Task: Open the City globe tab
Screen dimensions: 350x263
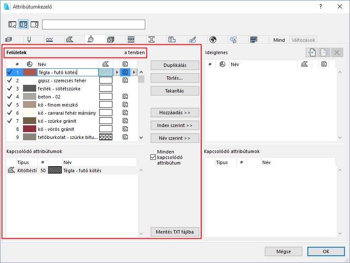Action: coord(213,40)
